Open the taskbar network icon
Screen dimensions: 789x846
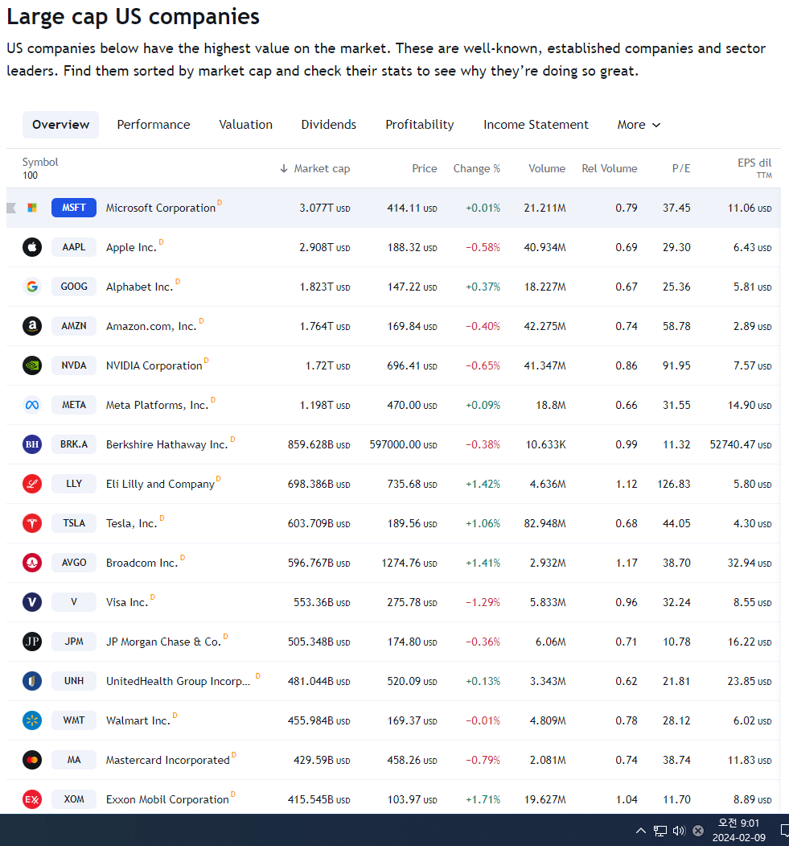click(x=660, y=831)
